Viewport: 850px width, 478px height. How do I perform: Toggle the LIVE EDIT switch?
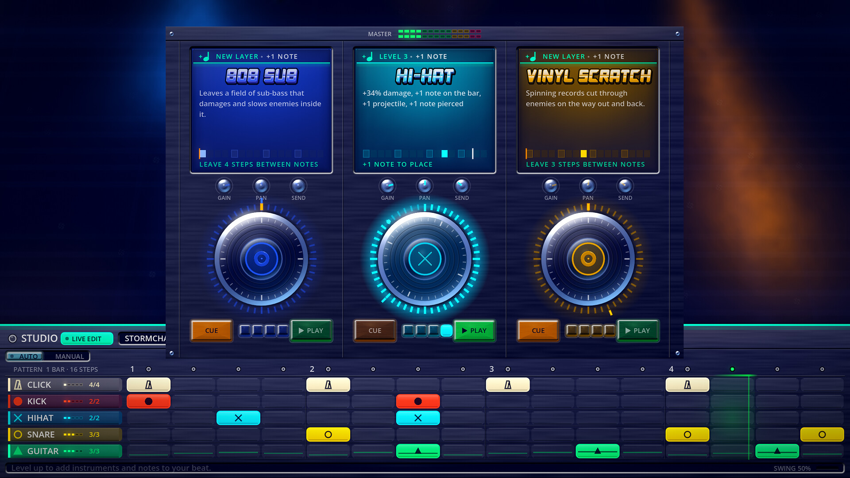coord(87,339)
